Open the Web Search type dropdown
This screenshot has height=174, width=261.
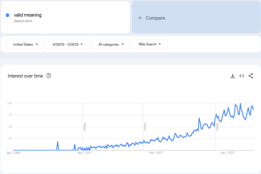coord(150,44)
